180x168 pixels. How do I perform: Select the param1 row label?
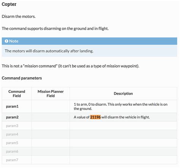click(x=12, y=106)
